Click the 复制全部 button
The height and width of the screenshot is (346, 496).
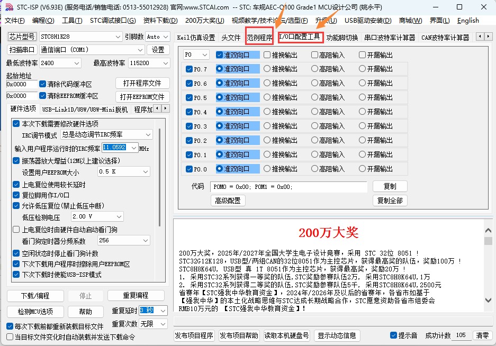point(390,201)
